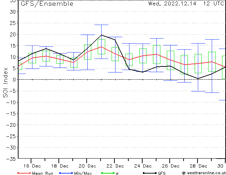
Task: Click the green sigma box at 25 Dec
Action: pyautogui.click(x=157, y=54)
